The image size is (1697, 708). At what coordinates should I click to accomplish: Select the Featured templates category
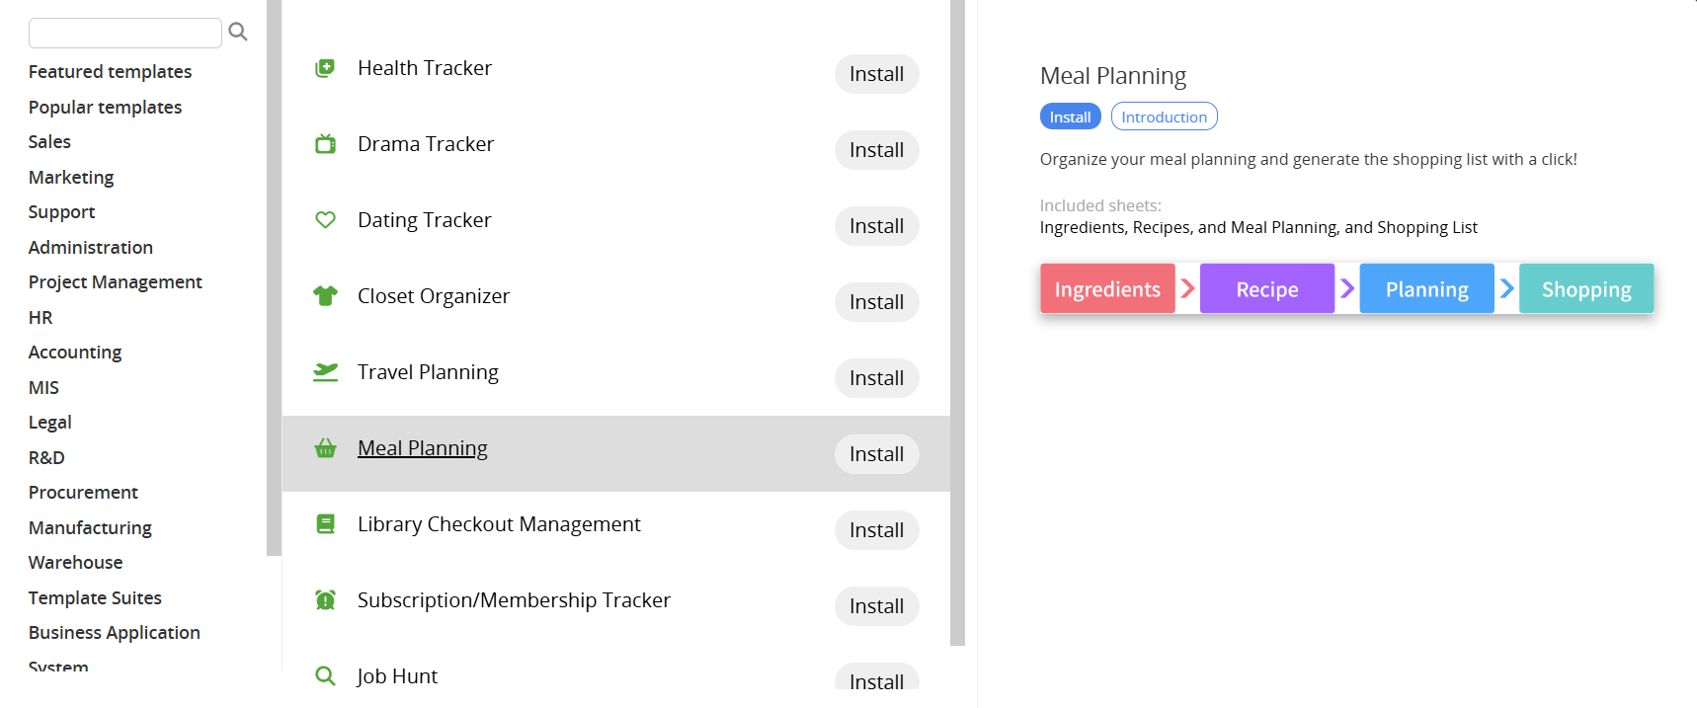[110, 72]
